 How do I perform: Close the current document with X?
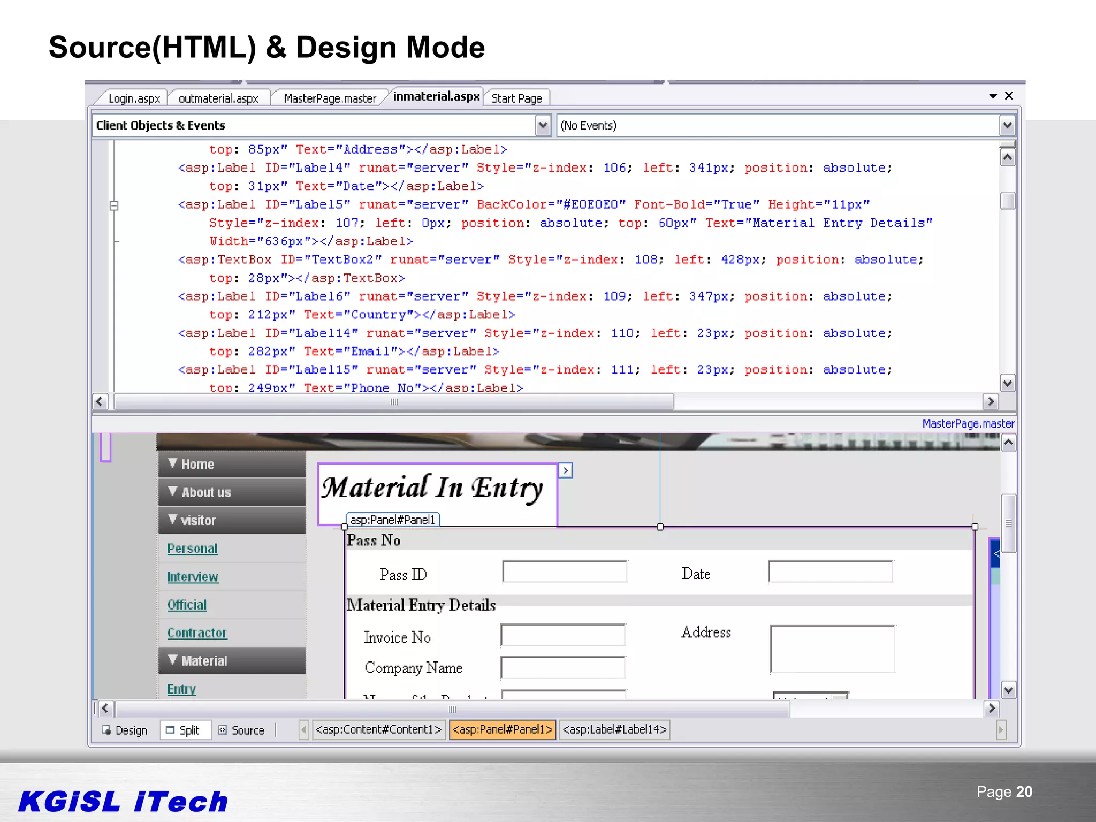[1009, 95]
